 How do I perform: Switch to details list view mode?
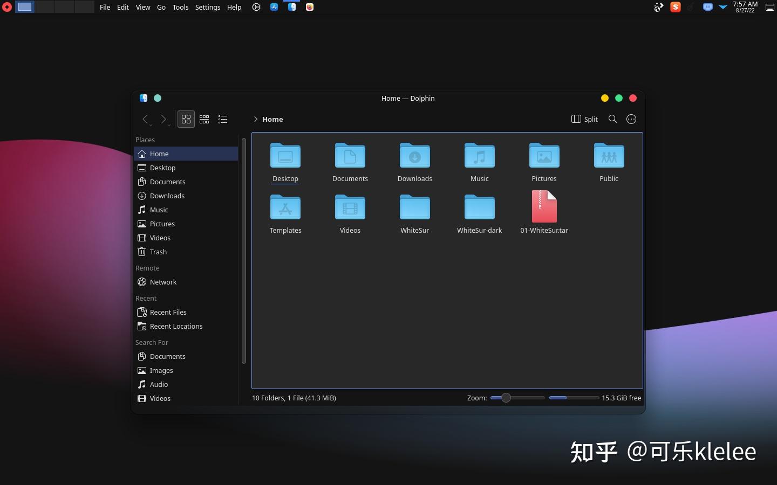coord(222,119)
